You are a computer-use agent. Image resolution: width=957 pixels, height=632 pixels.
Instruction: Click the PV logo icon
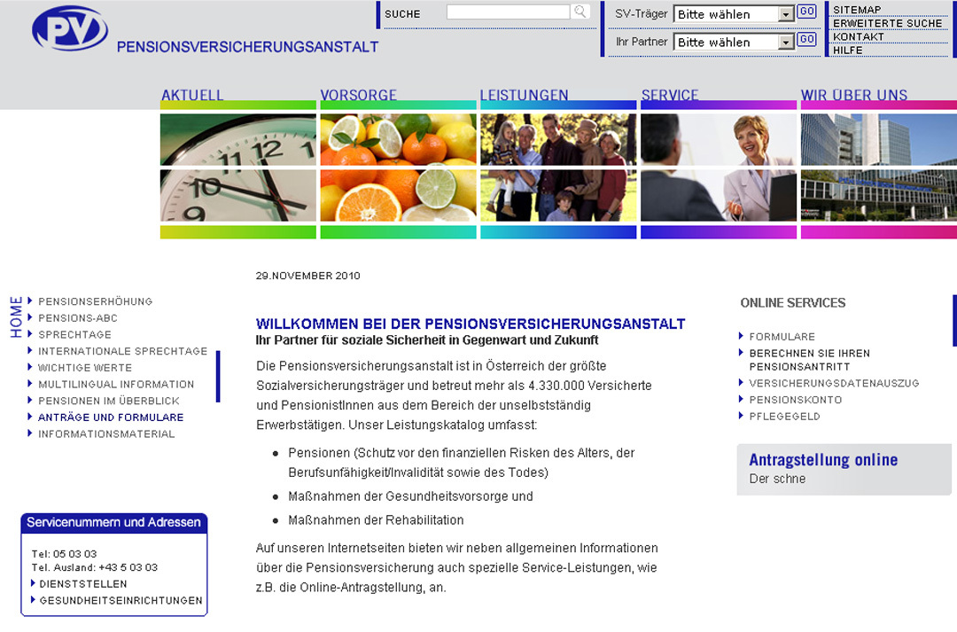click(x=69, y=29)
